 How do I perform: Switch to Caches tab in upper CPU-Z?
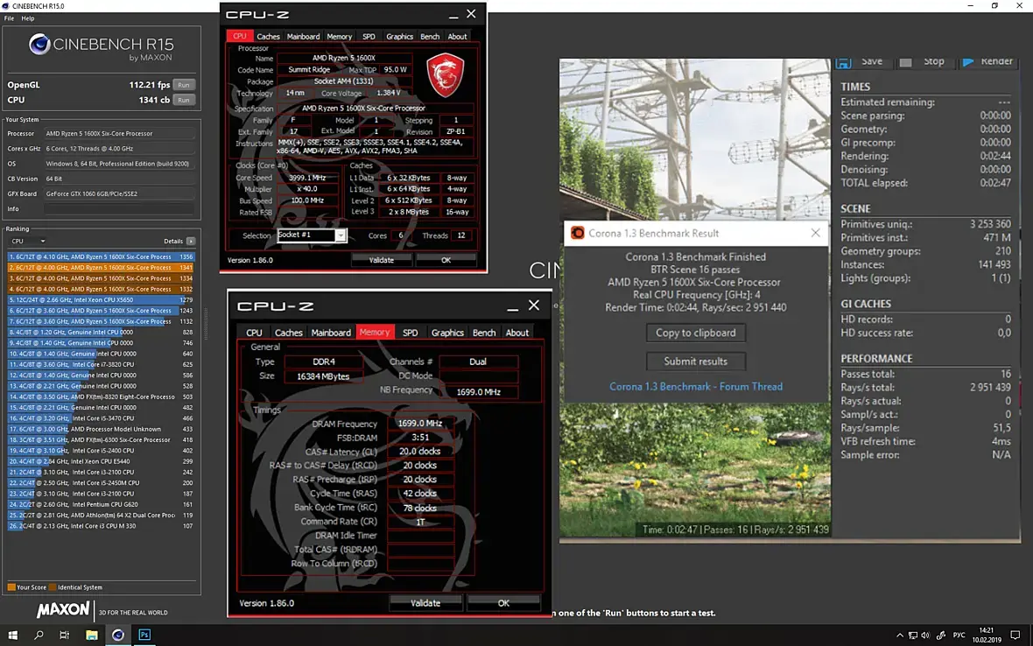[268, 37]
